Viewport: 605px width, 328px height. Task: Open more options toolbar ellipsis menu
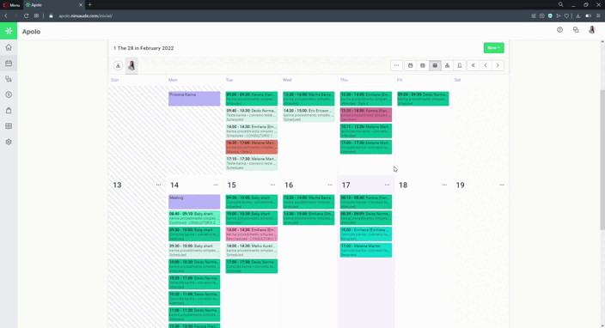tap(396, 65)
